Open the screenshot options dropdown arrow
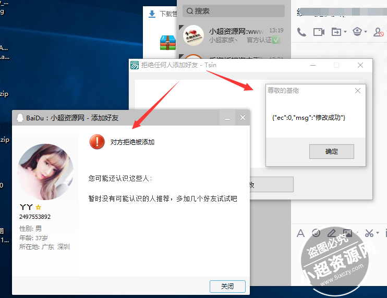 tap(378, 233)
